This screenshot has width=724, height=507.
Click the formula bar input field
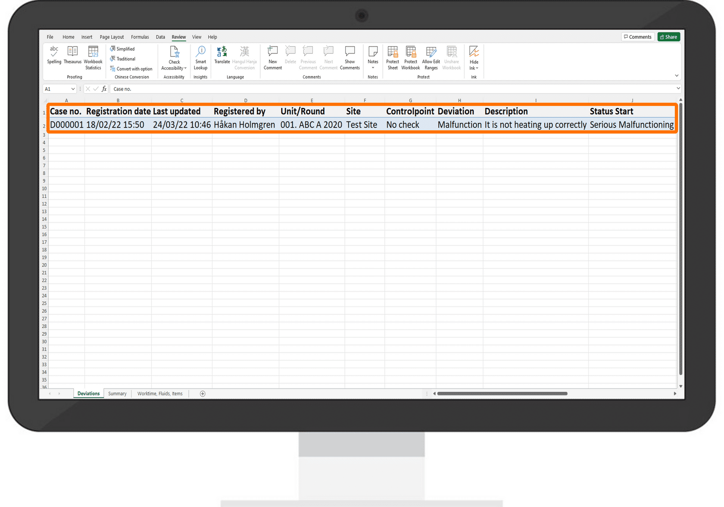coord(388,89)
